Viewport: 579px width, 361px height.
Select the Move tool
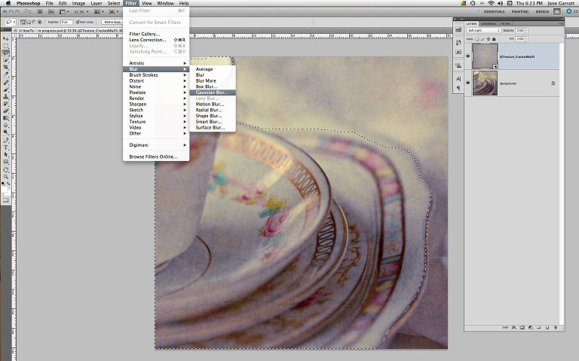6,38
